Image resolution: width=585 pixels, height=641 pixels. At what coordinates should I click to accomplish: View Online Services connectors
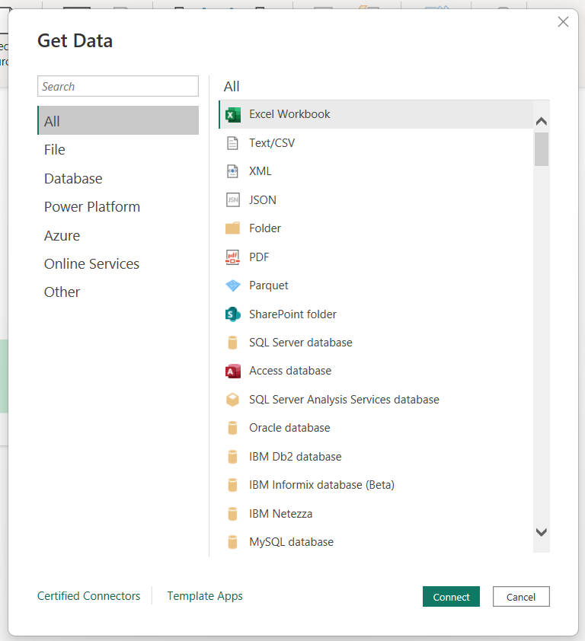[x=91, y=263]
